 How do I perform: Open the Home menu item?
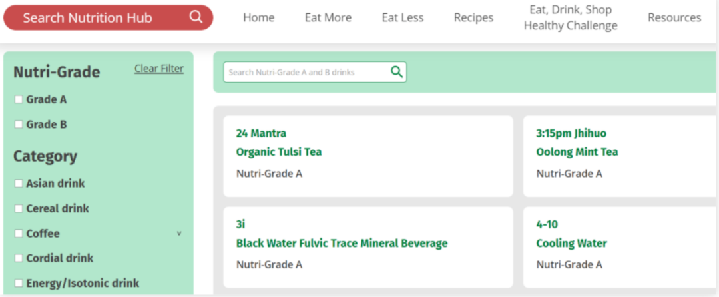(x=258, y=18)
